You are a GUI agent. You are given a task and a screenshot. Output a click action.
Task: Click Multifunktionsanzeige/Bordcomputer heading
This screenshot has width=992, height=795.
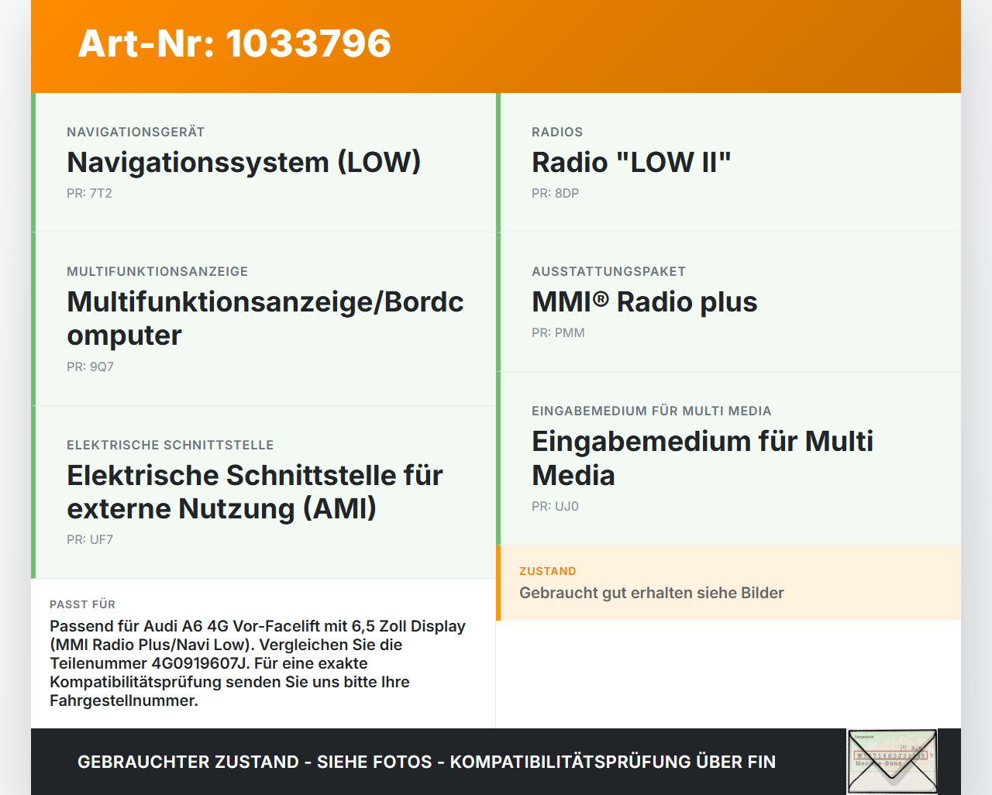coord(266,318)
